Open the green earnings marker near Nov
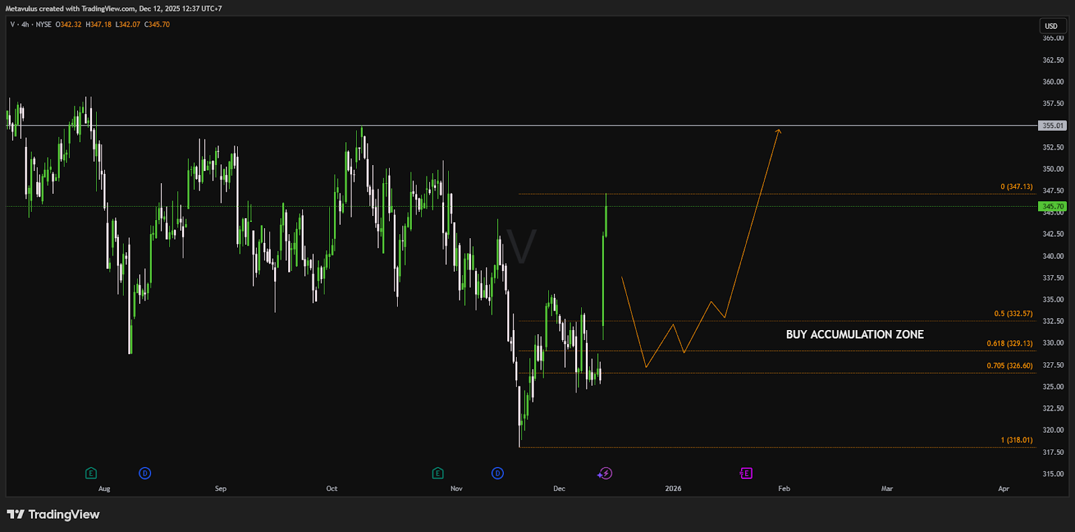Screen dimensions: 1075x532 point(437,474)
